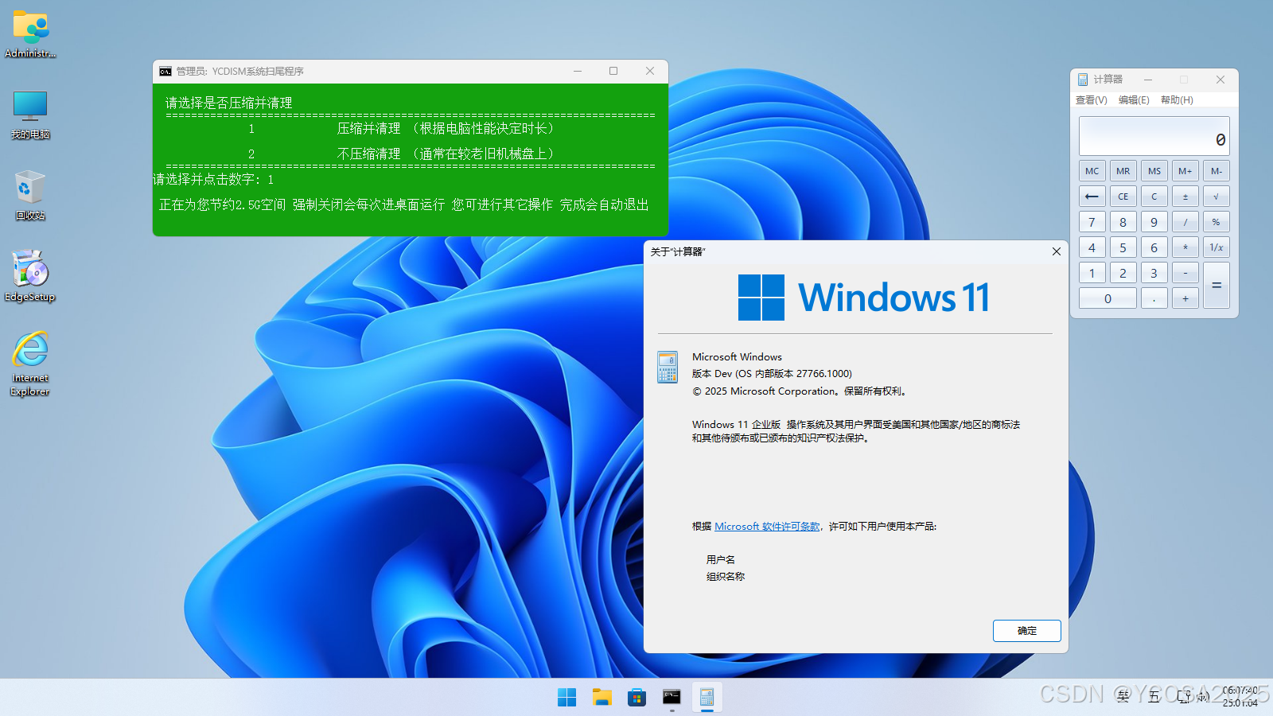Screen dimensions: 1273x716
Task: Click calculator digit 8
Action: point(1123,222)
